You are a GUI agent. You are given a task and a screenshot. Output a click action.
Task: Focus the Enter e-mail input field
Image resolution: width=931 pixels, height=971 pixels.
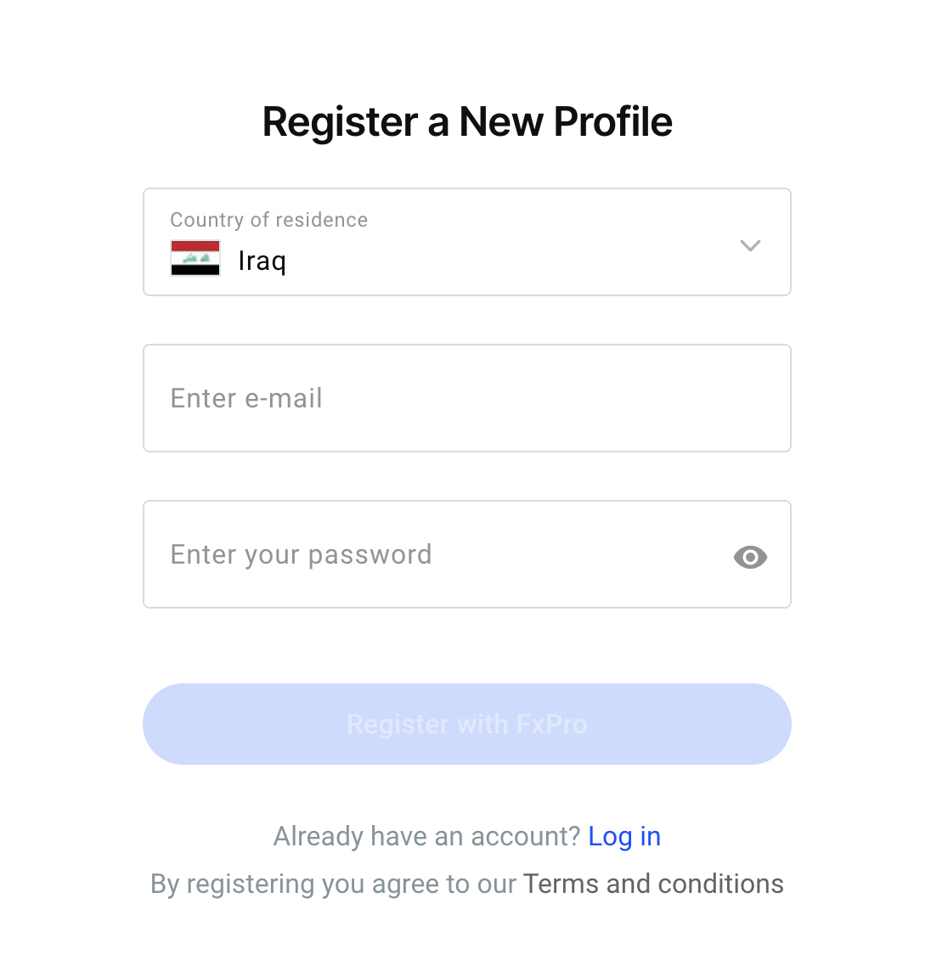(466, 398)
